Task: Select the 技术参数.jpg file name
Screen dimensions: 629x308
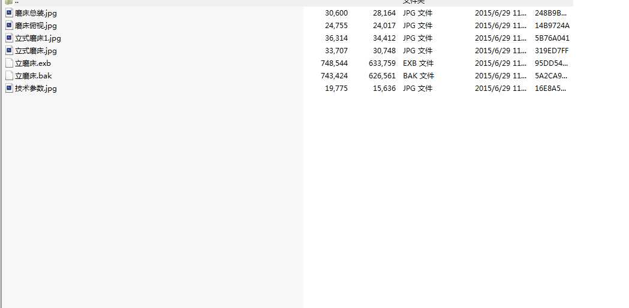Action: pyautogui.click(x=36, y=89)
